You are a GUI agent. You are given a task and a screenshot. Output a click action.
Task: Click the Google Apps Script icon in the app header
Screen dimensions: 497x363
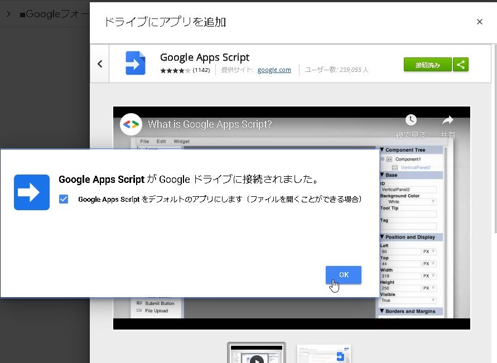135,64
